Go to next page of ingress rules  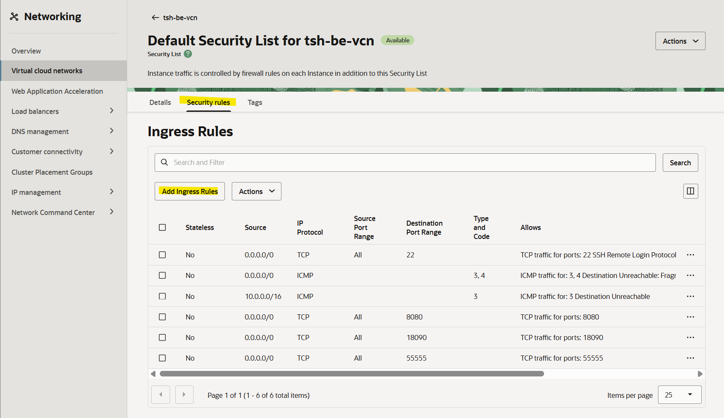click(184, 394)
